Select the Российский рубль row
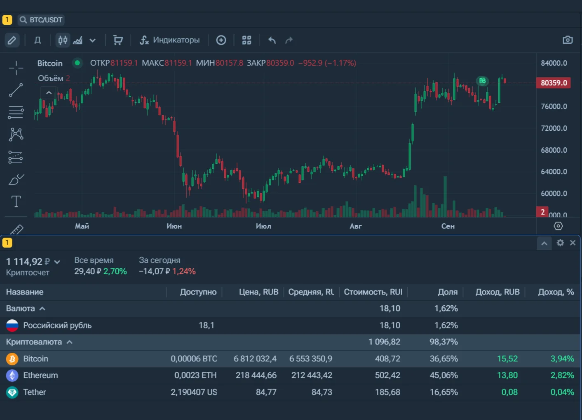 click(290, 326)
